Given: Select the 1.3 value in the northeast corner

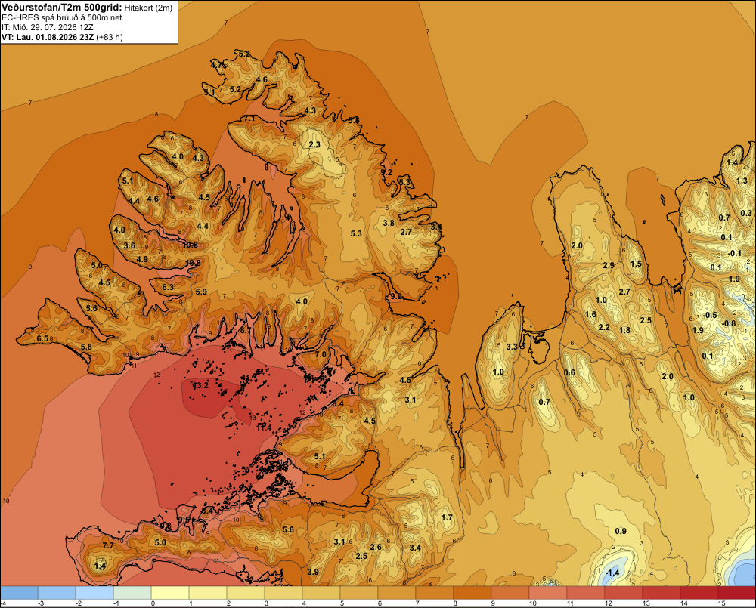Looking at the screenshot, I should [742, 181].
